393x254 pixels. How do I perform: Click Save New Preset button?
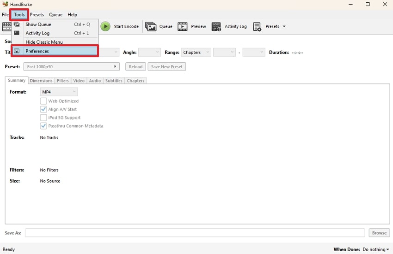click(x=166, y=67)
